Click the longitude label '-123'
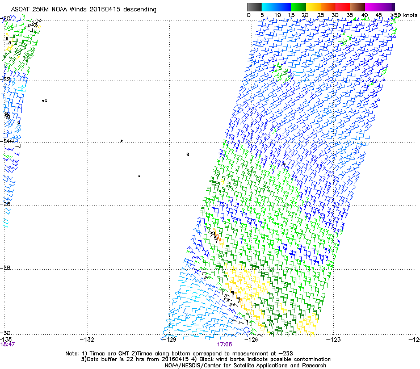 tap(334, 339)
